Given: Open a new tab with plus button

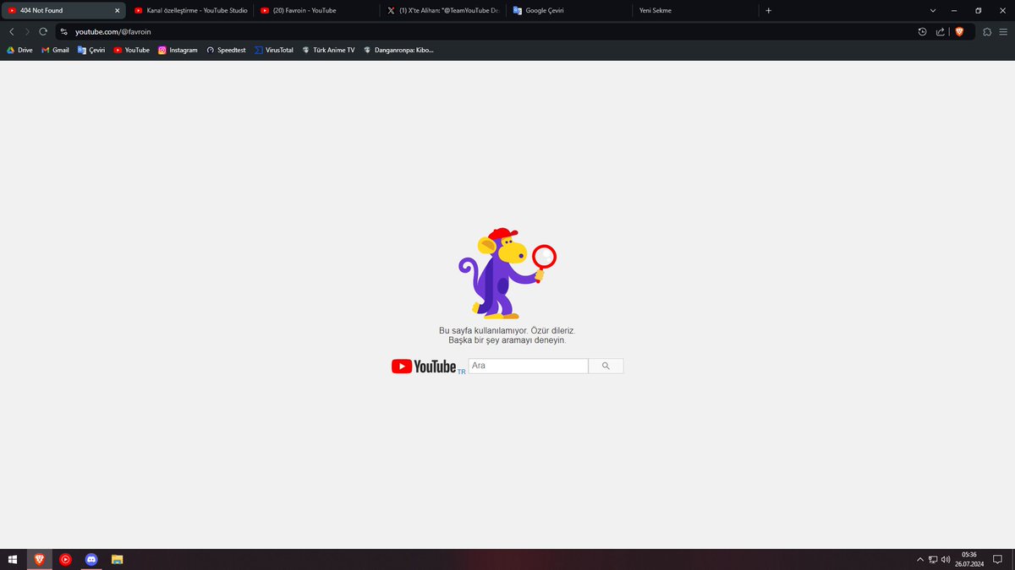Looking at the screenshot, I should pyautogui.click(x=768, y=10).
